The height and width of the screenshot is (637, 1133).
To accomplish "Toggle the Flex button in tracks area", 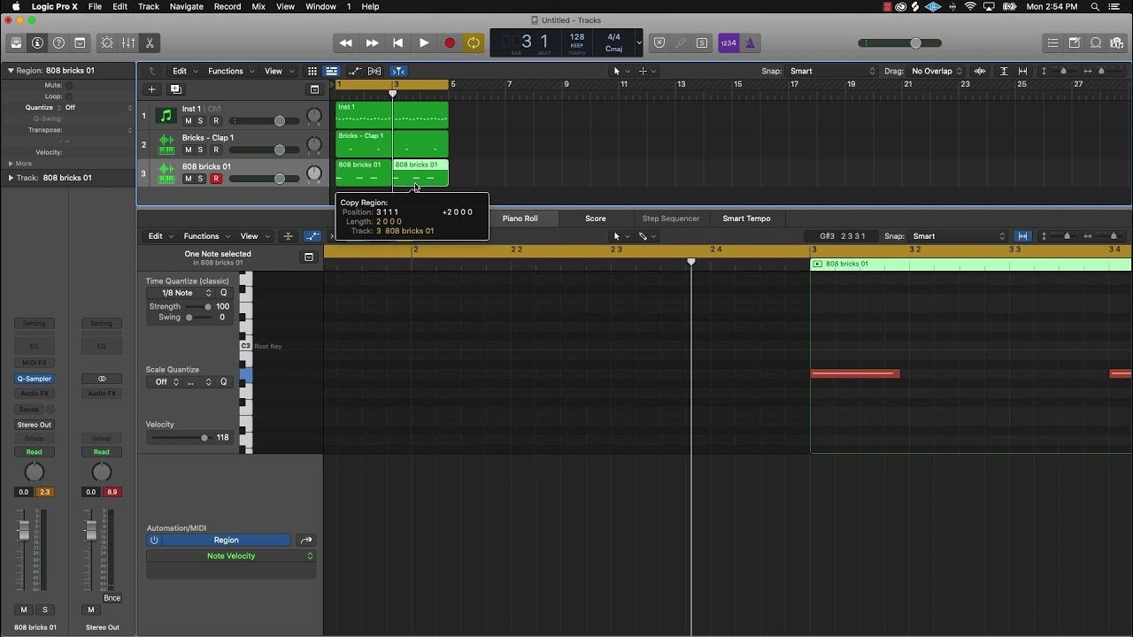I will coord(374,71).
